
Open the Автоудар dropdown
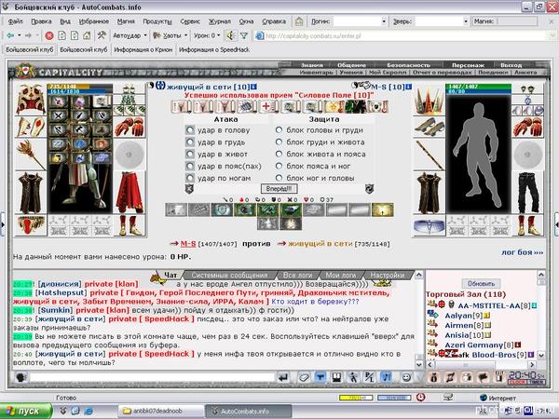[x=130, y=35]
